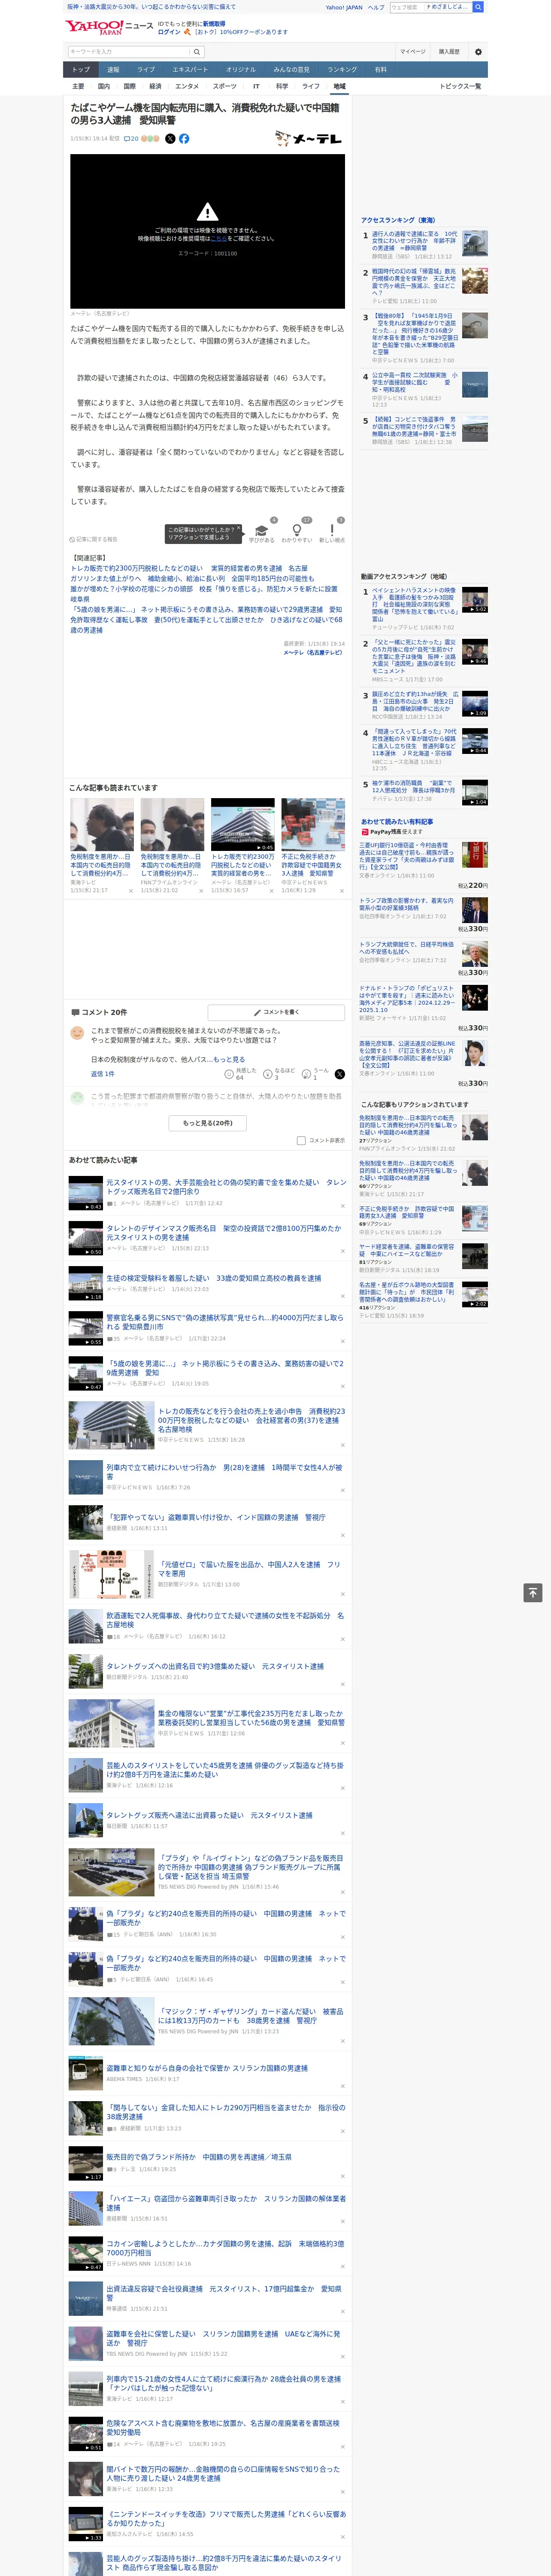
Task: Share first comment on X icon
Action: tap(339, 1074)
